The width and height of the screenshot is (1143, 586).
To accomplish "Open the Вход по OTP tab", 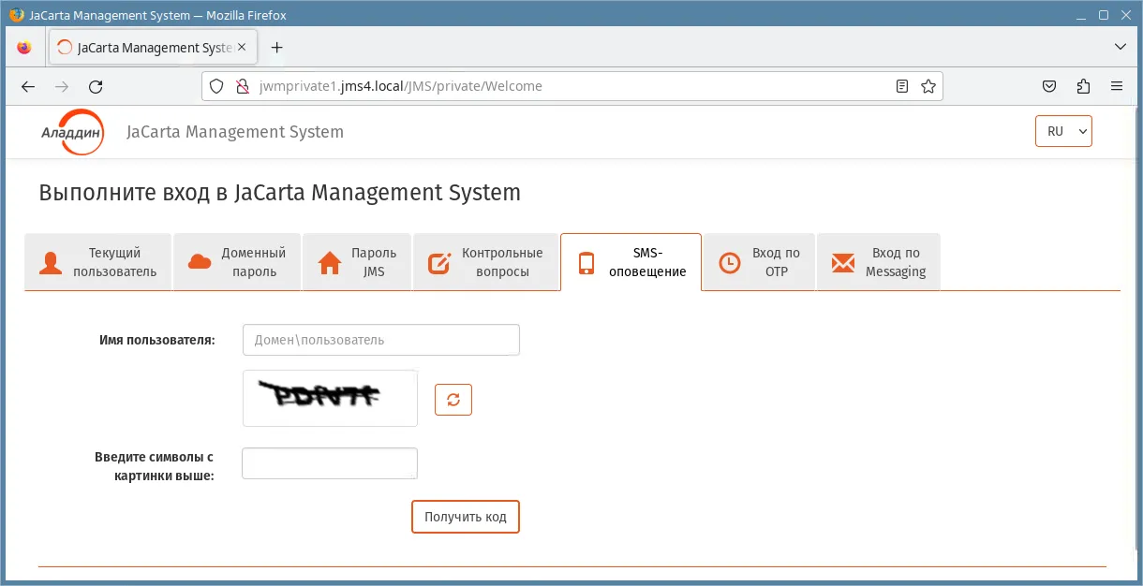I will 759,262.
